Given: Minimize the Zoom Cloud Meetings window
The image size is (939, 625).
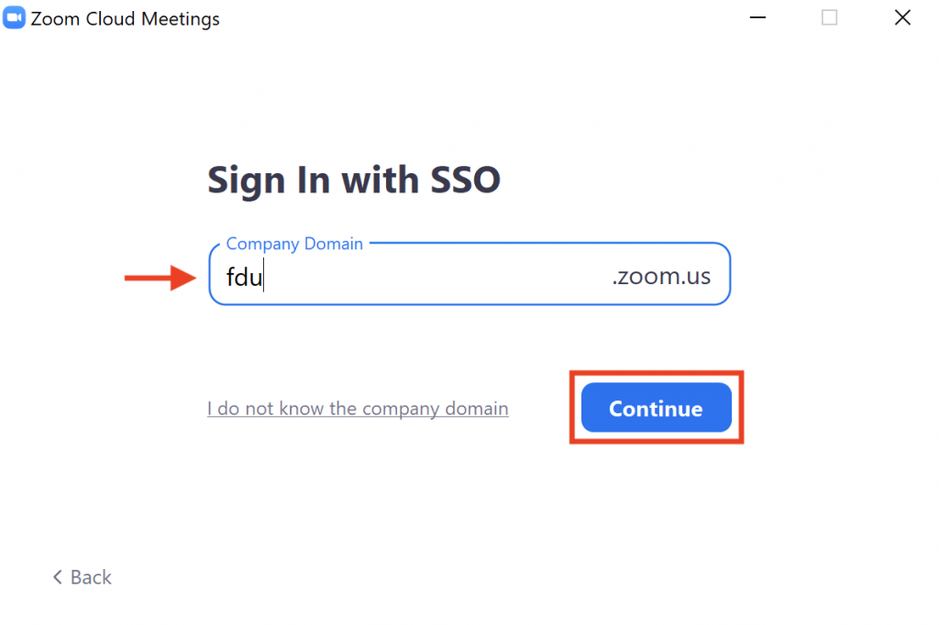Looking at the screenshot, I should click(x=757, y=17).
